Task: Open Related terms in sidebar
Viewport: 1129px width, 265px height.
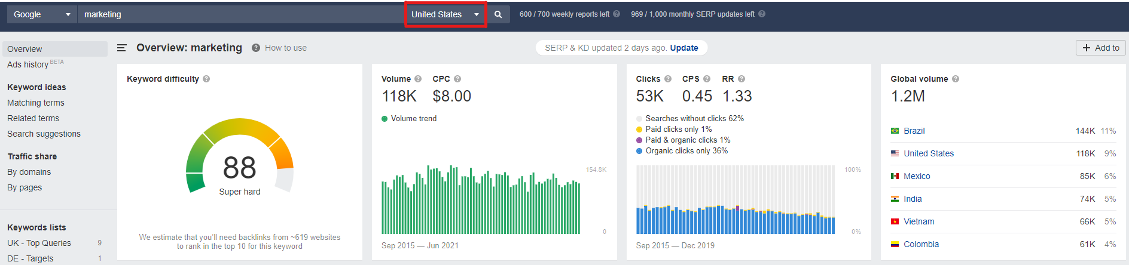Action: 33,118
